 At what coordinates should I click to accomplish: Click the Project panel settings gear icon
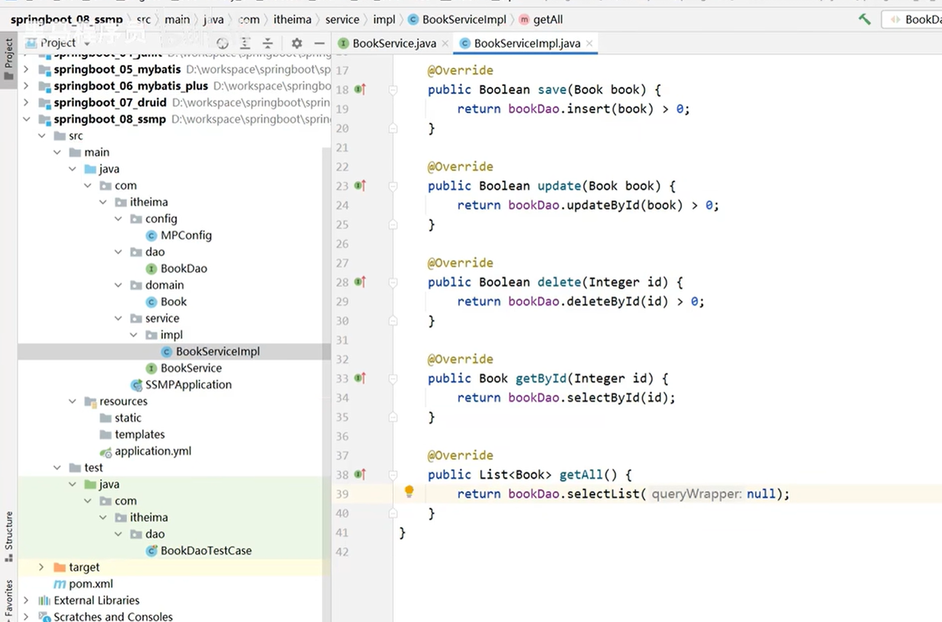click(x=296, y=43)
